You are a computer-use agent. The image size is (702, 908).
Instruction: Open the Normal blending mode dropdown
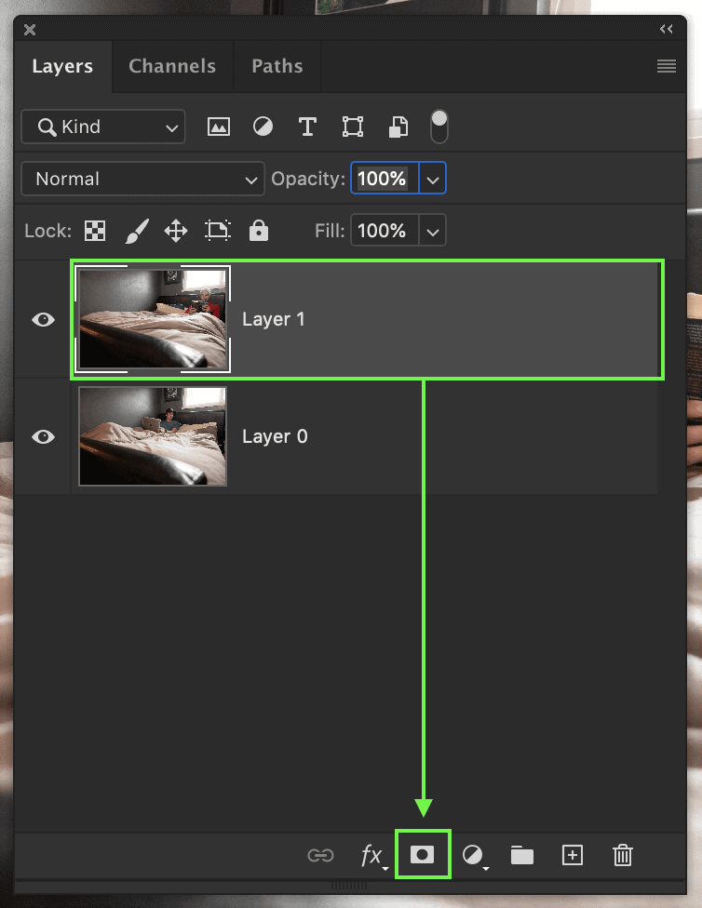[x=142, y=179]
